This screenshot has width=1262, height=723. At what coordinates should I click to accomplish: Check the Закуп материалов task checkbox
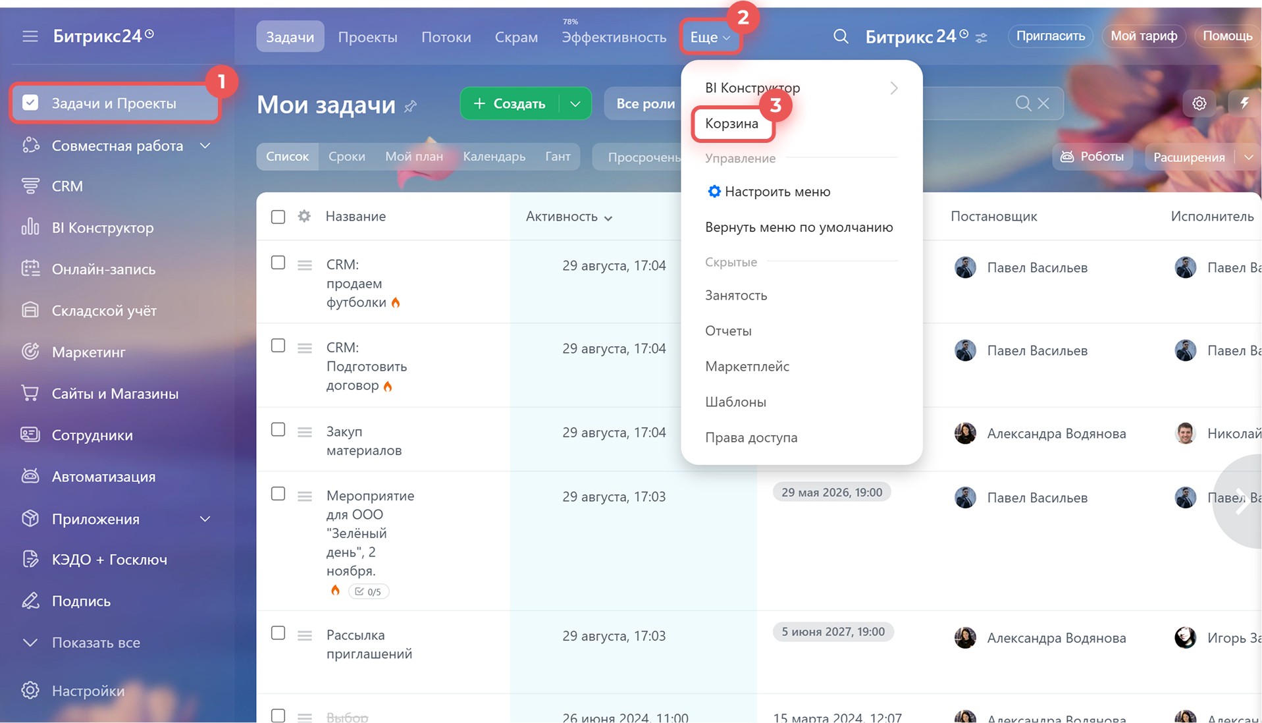(x=278, y=429)
